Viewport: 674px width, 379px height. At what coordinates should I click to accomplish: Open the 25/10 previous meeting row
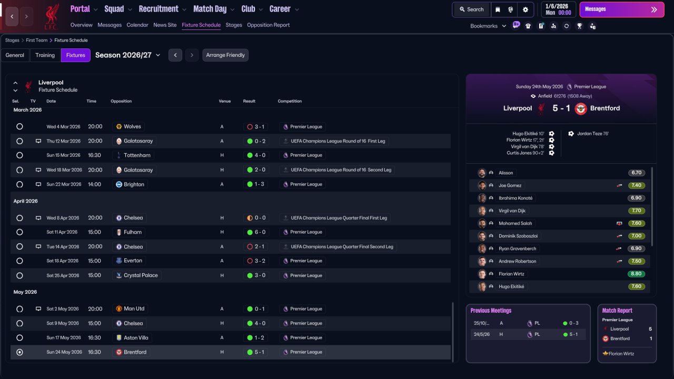pos(528,323)
